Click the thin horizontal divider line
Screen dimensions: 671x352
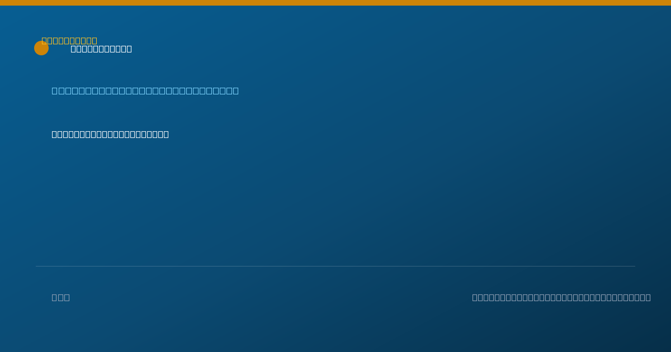click(x=335, y=266)
